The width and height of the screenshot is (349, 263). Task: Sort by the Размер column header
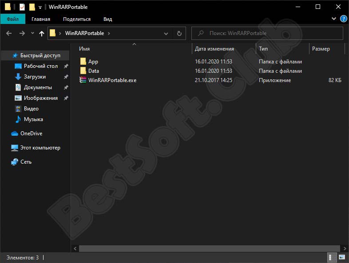point(321,49)
